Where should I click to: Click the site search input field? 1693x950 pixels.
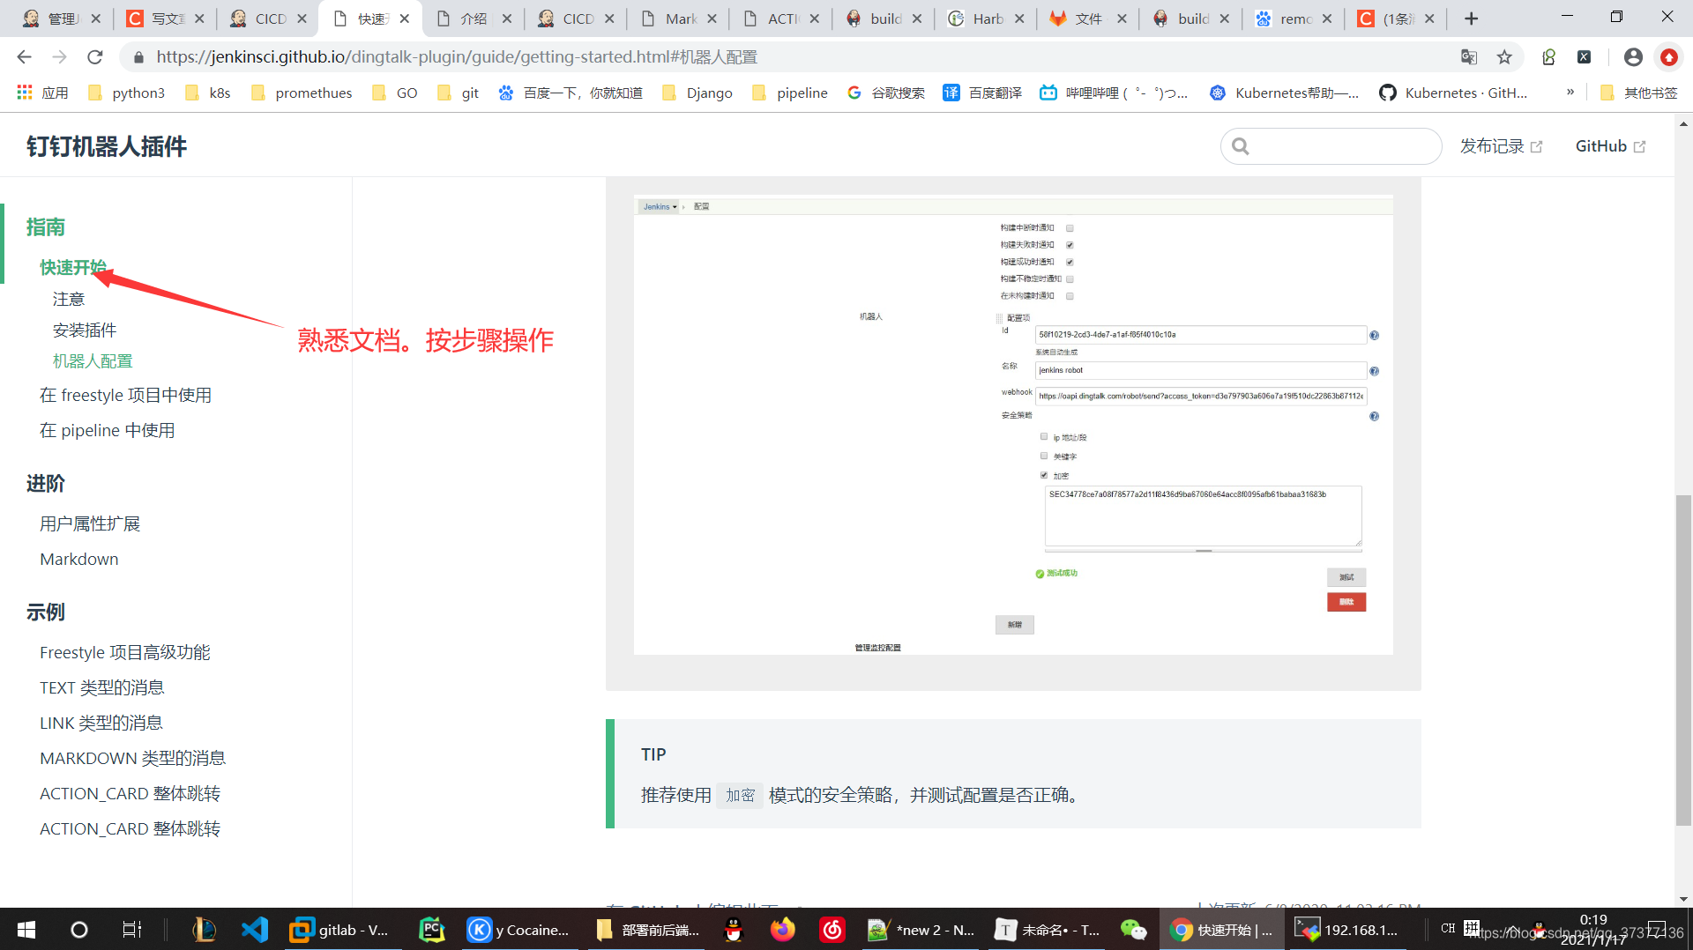pos(1331,146)
